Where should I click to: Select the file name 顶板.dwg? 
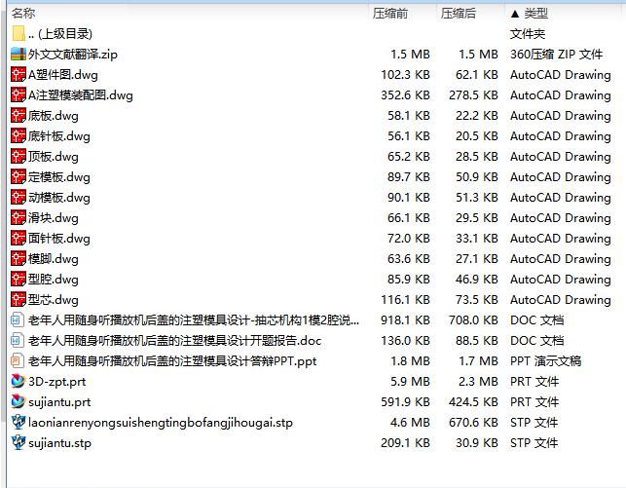click(x=54, y=157)
